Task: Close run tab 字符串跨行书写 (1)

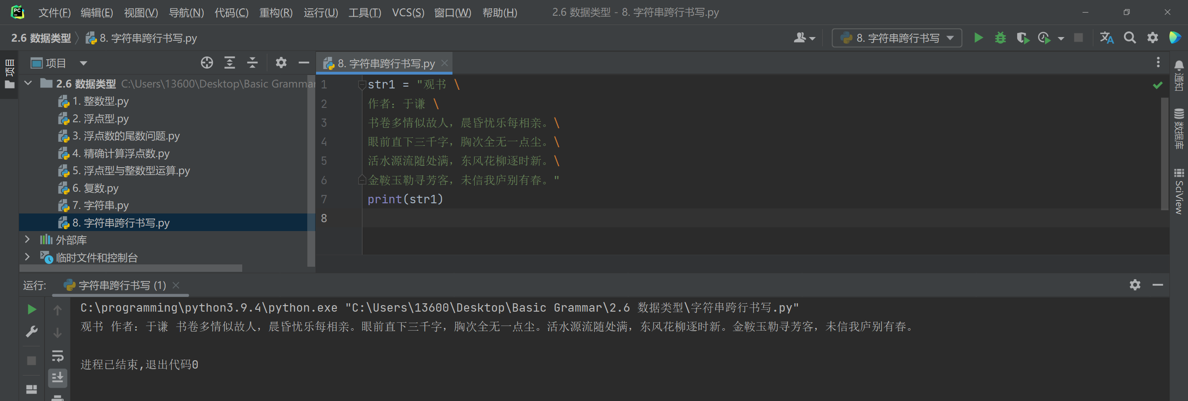Action: (176, 285)
